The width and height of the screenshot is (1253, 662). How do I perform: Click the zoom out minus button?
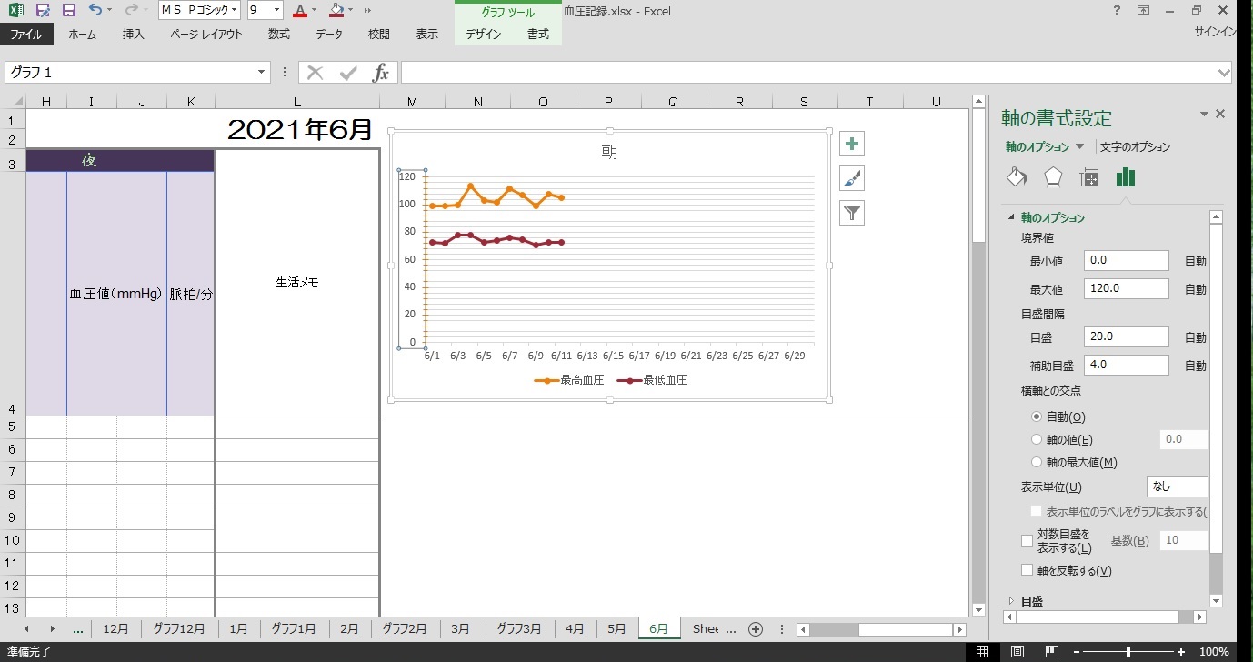(x=1078, y=651)
